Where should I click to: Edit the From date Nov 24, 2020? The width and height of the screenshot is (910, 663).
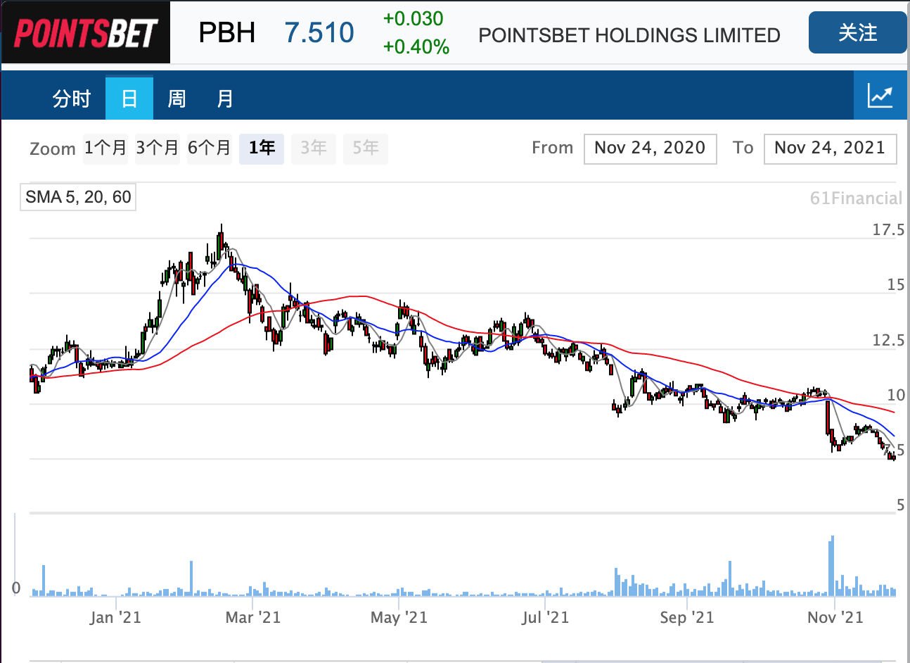[650, 149]
